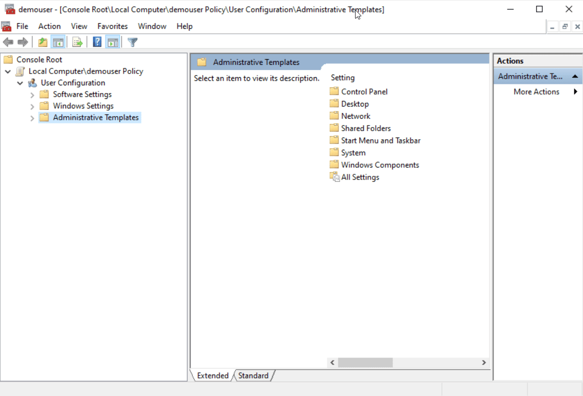Click More Actions in Actions pane
Image resolution: width=583 pixels, height=396 pixels.
click(537, 92)
